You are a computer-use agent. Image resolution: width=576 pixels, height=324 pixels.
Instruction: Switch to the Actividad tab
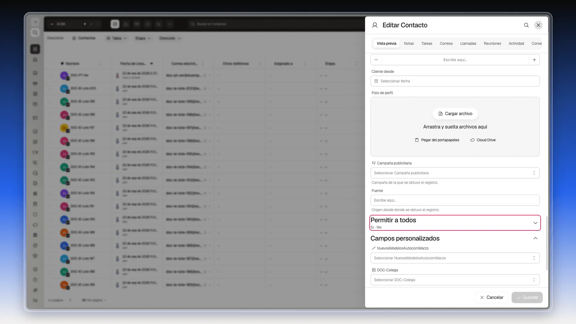516,43
